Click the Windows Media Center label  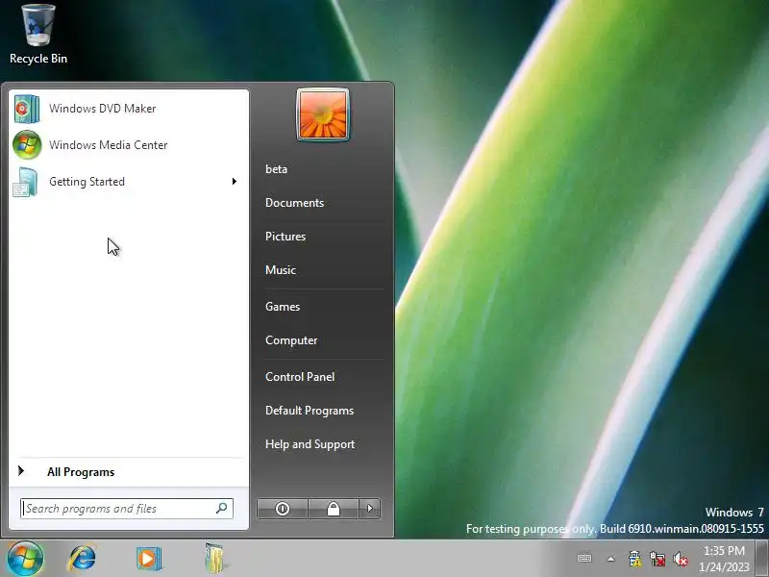(109, 145)
